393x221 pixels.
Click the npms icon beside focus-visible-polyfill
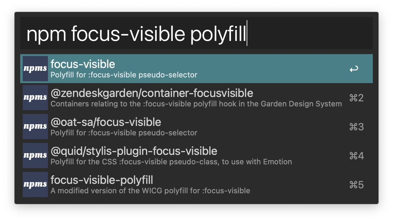pos(35,184)
